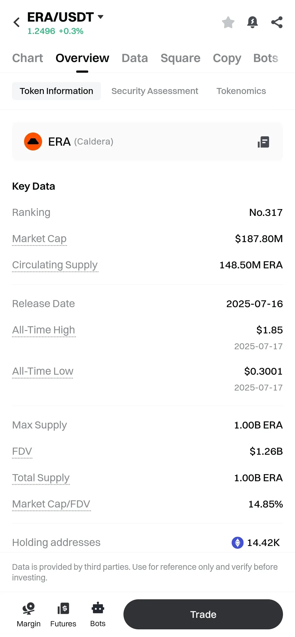Viewport: 295px width, 637px height.
Task: Open Margin trading from the bottom bar
Action: pyautogui.click(x=29, y=615)
